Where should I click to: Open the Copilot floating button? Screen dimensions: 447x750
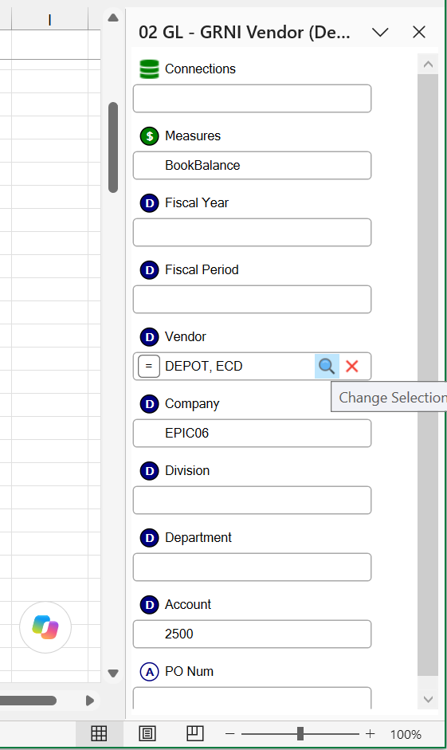point(45,627)
